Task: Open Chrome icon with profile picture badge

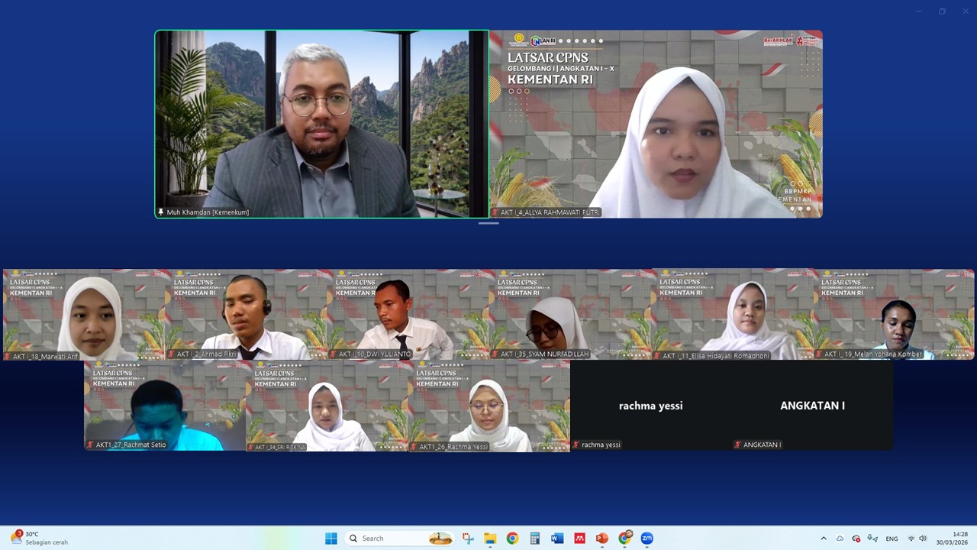Action: 625,538
